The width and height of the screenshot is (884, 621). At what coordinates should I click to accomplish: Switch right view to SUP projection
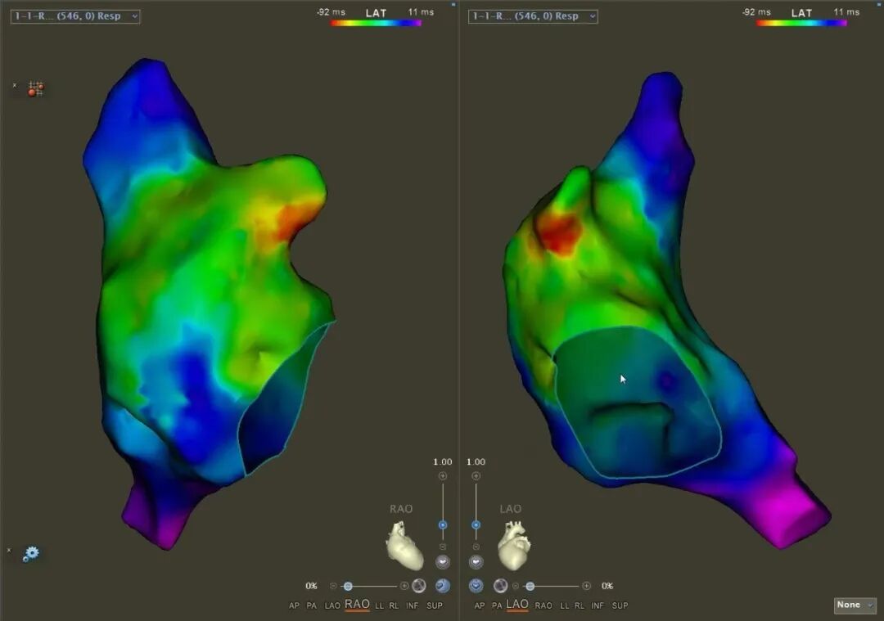click(620, 606)
